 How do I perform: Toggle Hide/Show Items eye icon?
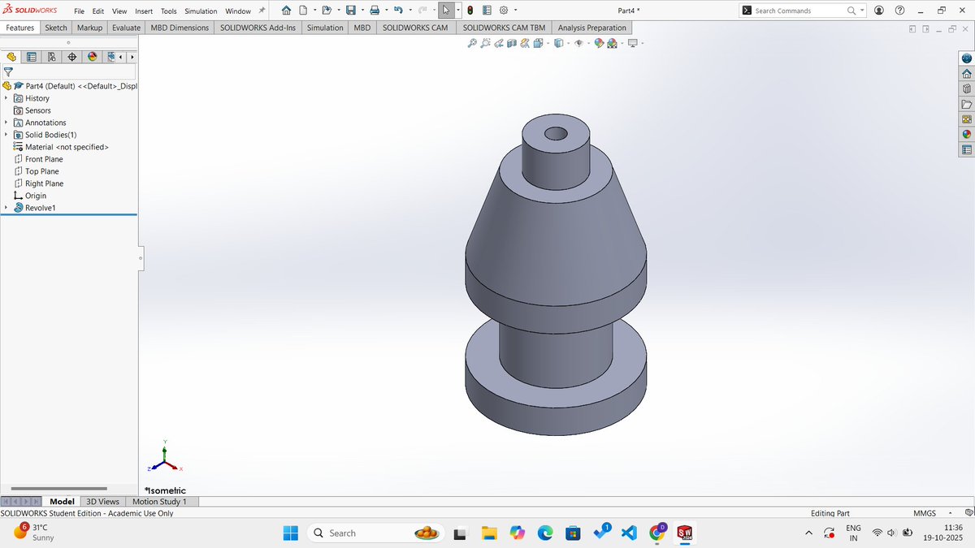pyautogui.click(x=578, y=43)
